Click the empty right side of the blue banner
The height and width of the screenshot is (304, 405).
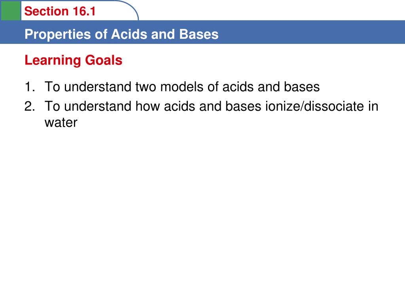pos(310,32)
